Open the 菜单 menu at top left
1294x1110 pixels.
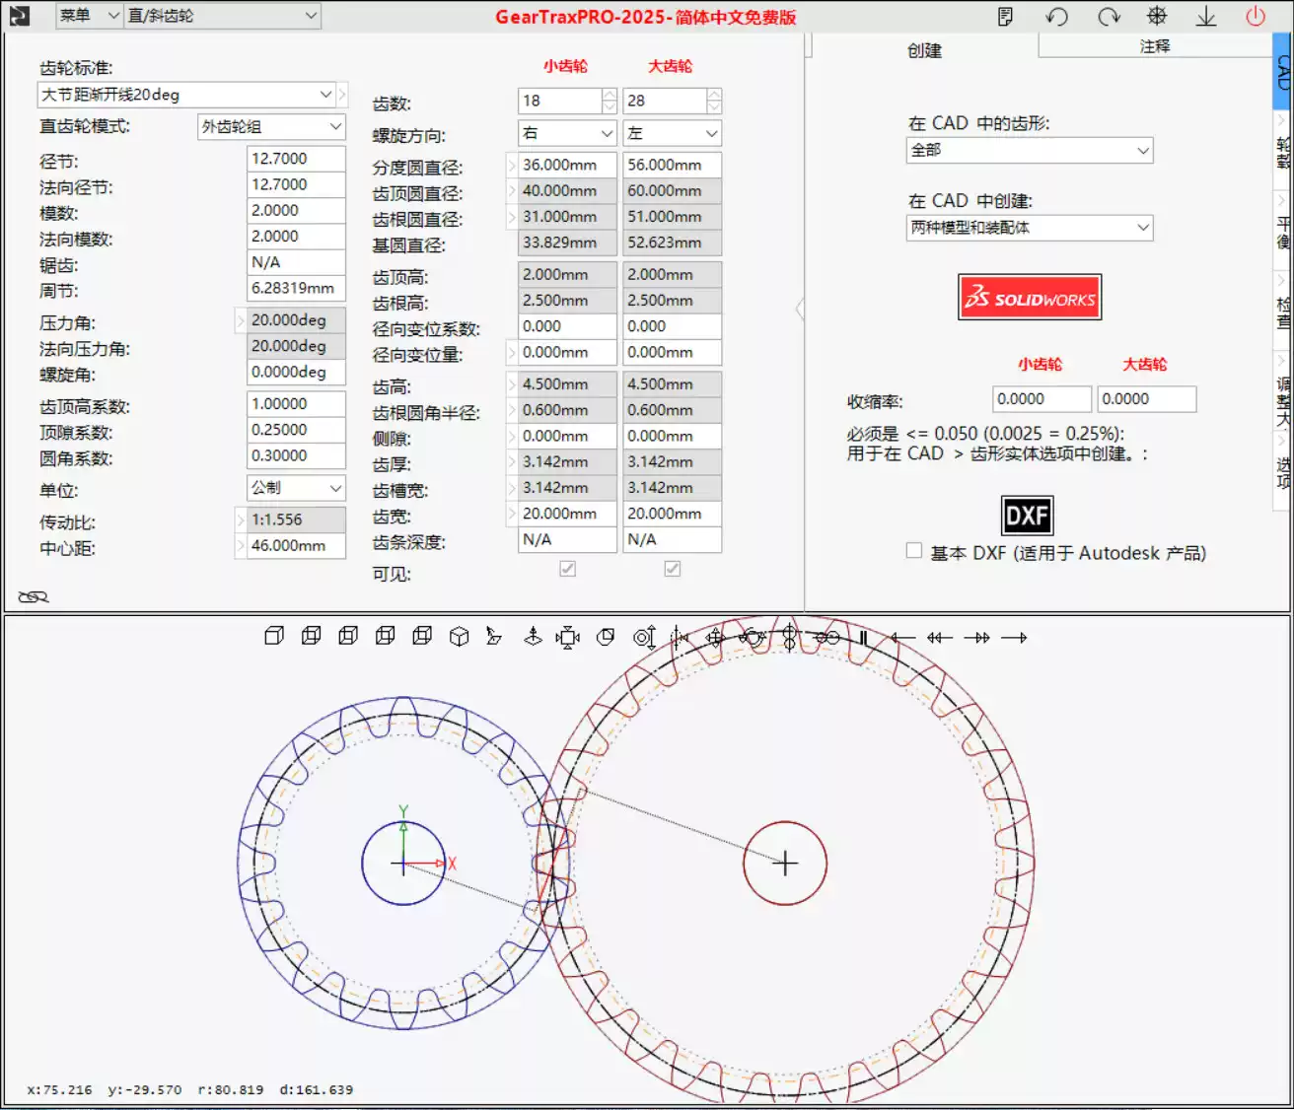pos(88,16)
